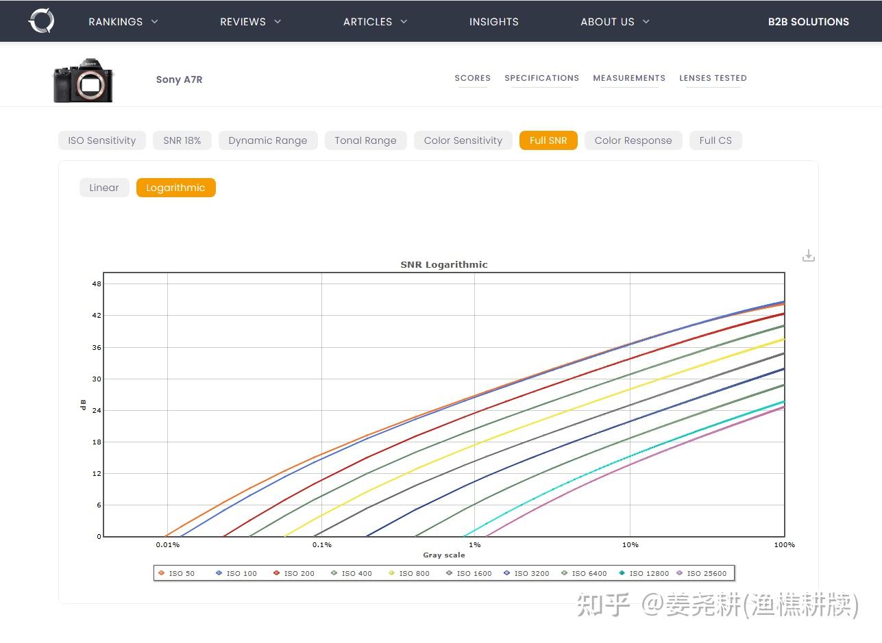The image size is (882, 643).
Task: Jump to the Measurements section
Action: click(x=629, y=78)
